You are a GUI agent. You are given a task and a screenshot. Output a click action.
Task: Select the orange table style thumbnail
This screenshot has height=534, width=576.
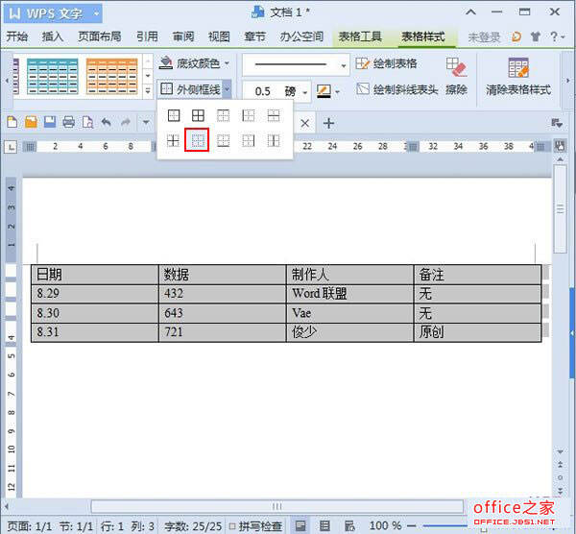(x=112, y=77)
